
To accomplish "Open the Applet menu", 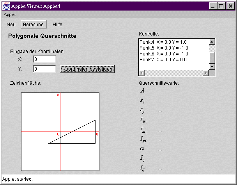I will pyautogui.click(x=10, y=14).
